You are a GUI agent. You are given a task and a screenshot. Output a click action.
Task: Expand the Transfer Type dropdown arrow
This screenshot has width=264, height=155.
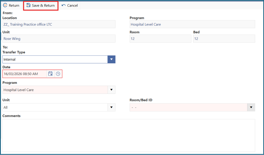coord(111,60)
